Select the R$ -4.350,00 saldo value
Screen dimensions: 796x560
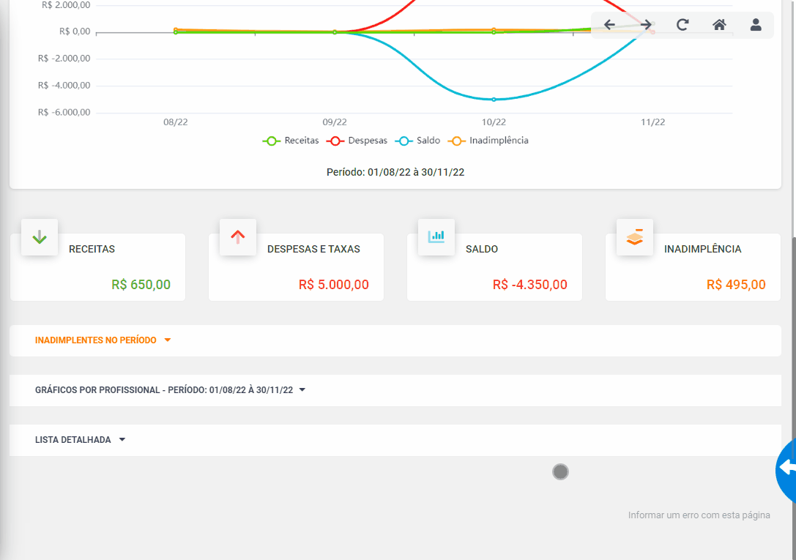point(530,285)
